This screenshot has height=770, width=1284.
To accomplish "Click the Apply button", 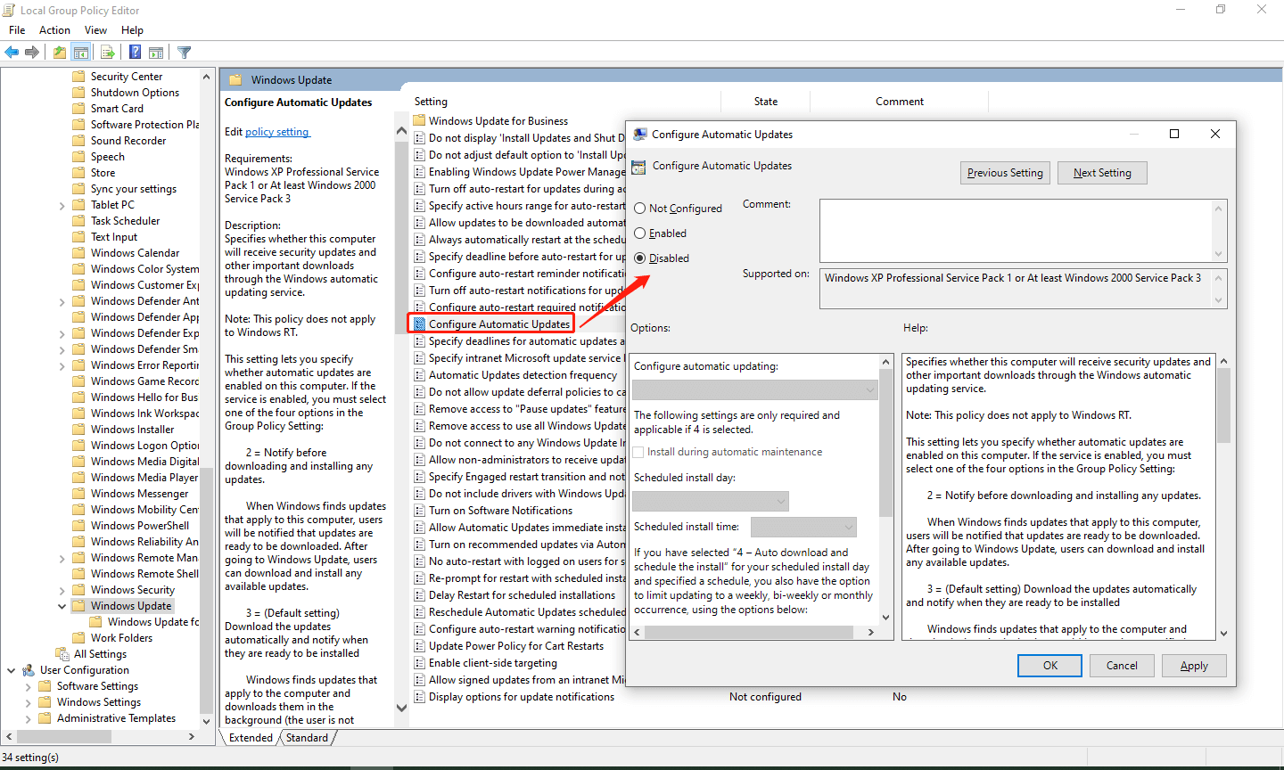I will (x=1194, y=666).
